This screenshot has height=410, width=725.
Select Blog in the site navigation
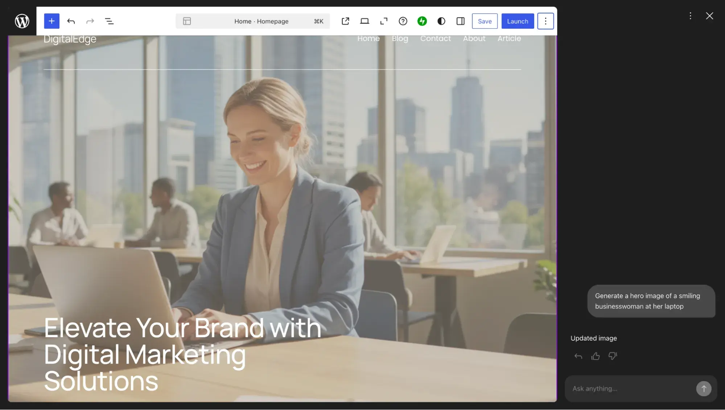pyautogui.click(x=400, y=38)
